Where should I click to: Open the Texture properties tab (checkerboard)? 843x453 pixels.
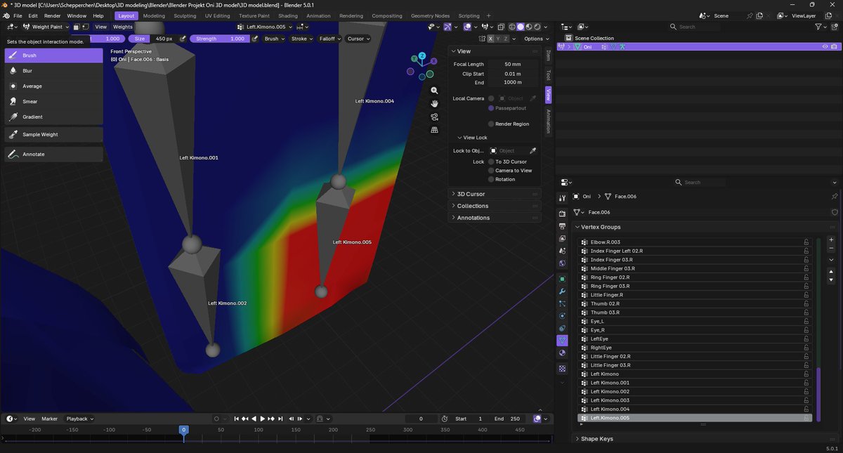pyautogui.click(x=562, y=369)
